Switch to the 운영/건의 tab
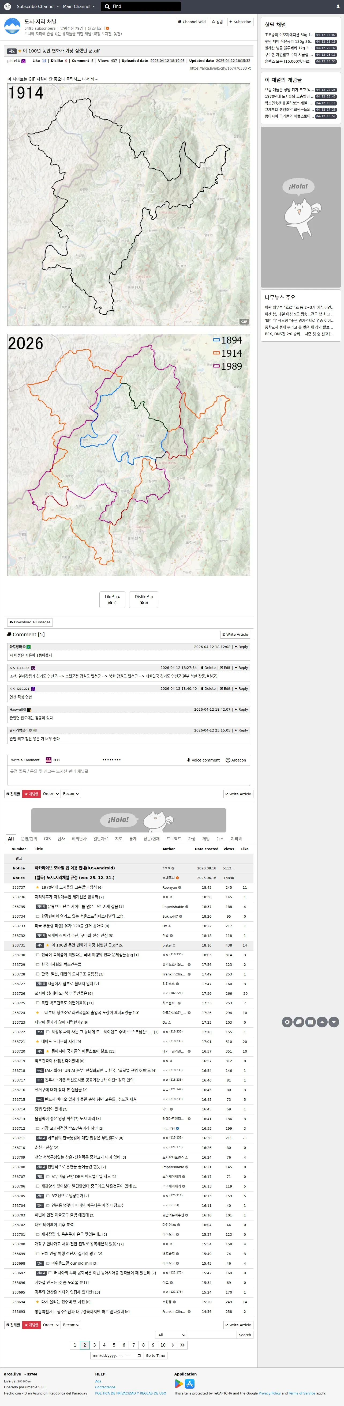344x1406 pixels. (x=29, y=838)
